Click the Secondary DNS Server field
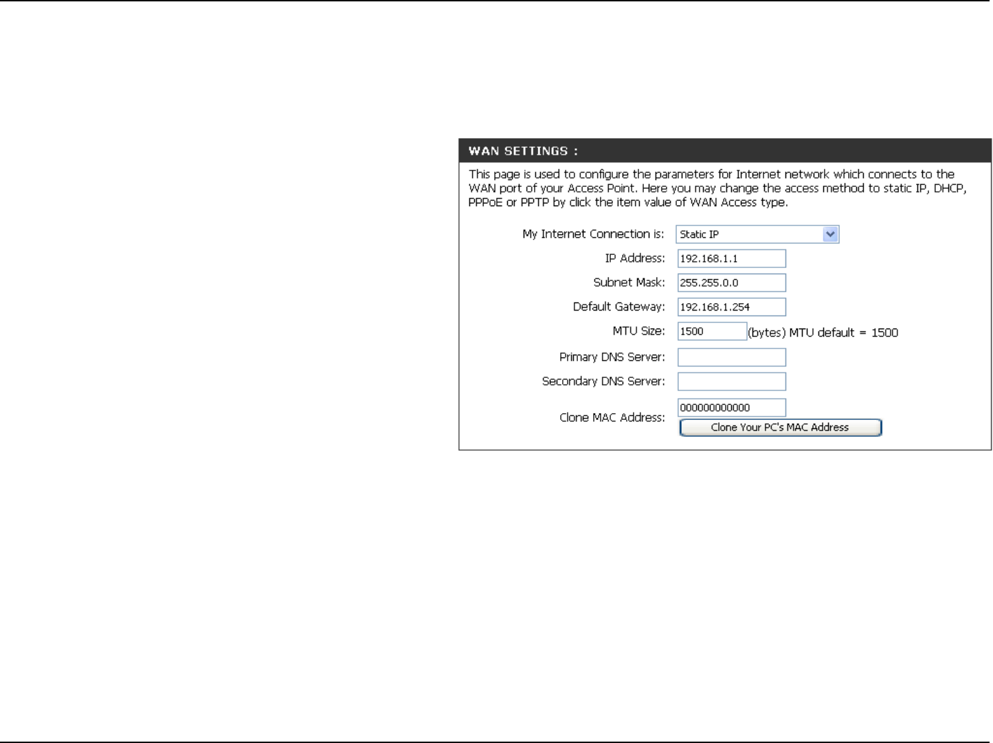 (731, 381)
